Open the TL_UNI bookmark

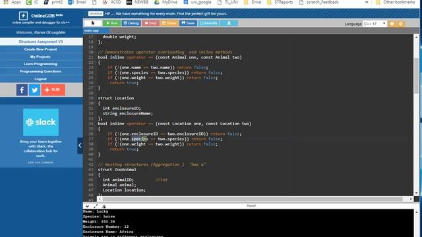tap(227, 2)
